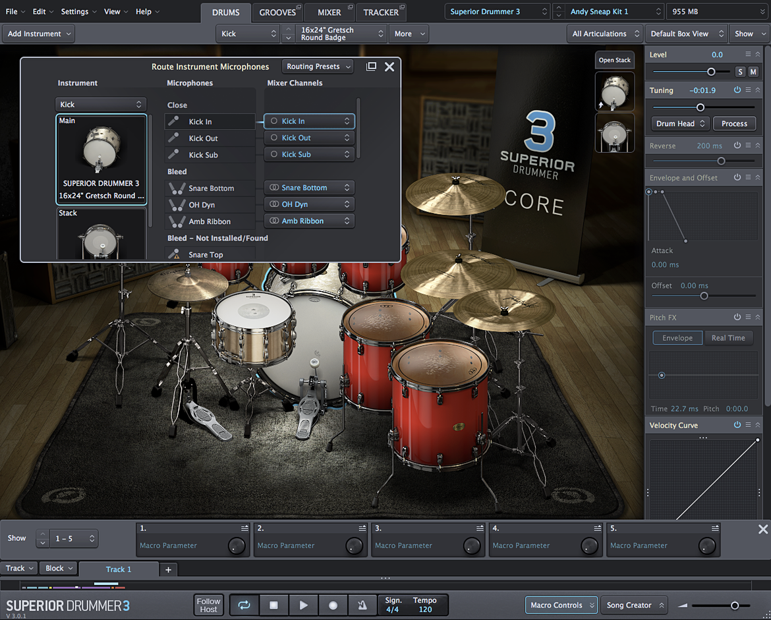Enable the Reverse power button

pyautogui.click(x=737, y=146)
